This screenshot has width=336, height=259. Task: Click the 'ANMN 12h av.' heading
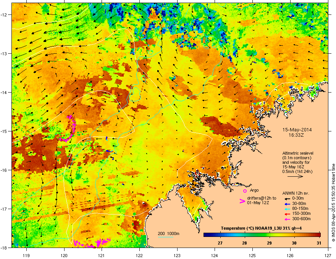click(x=296, y=193)
